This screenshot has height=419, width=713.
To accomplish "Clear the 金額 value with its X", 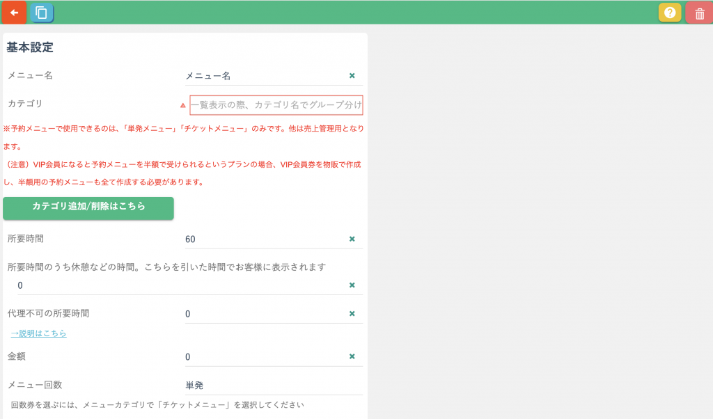I will coord(352,357).
